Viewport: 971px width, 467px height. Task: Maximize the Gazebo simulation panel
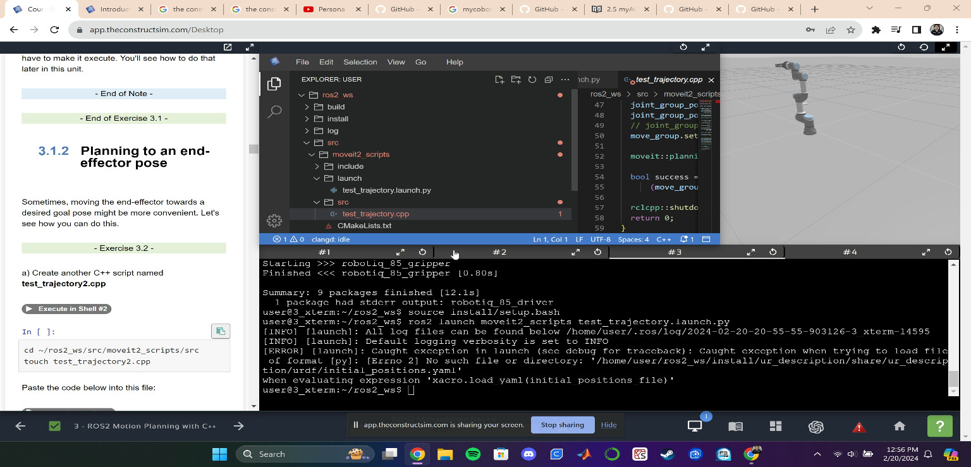tap(946, 47)
